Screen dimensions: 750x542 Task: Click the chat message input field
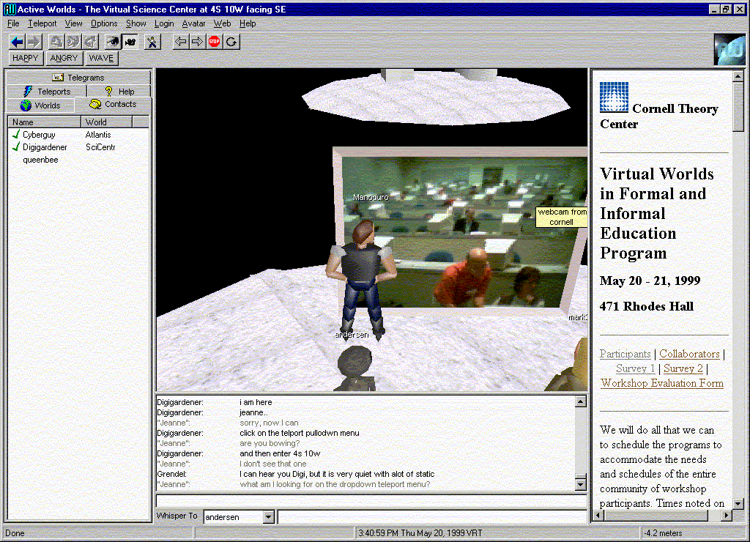371,501
